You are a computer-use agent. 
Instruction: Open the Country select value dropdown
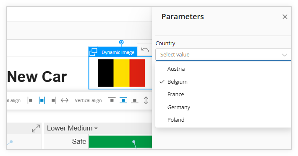[x=223, y=55]
